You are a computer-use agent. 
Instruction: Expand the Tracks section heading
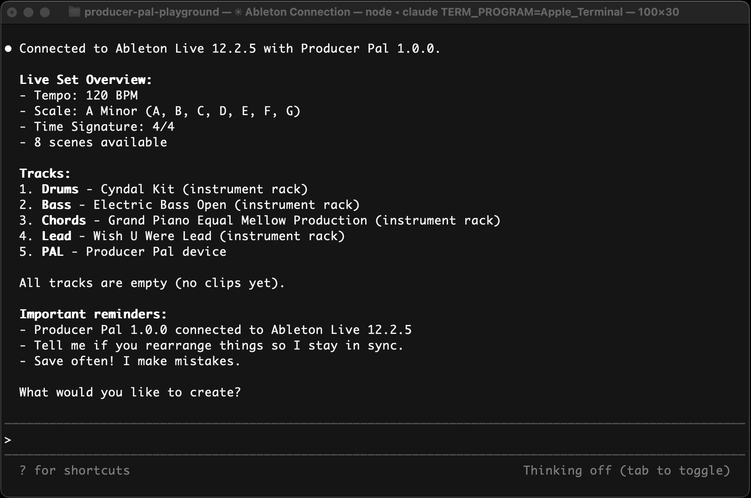coord(44,173)
